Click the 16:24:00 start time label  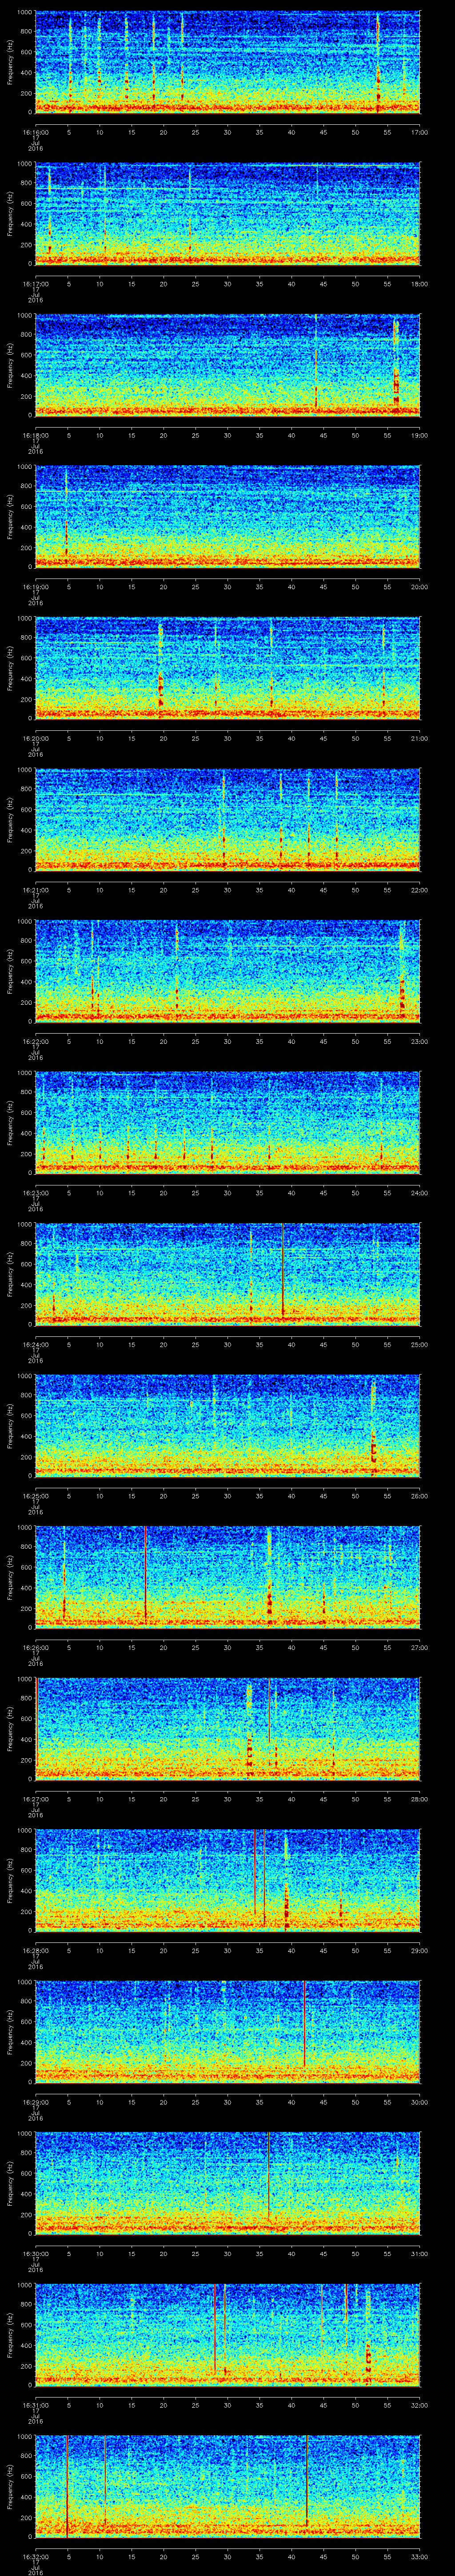click(x=35, y=1344)
